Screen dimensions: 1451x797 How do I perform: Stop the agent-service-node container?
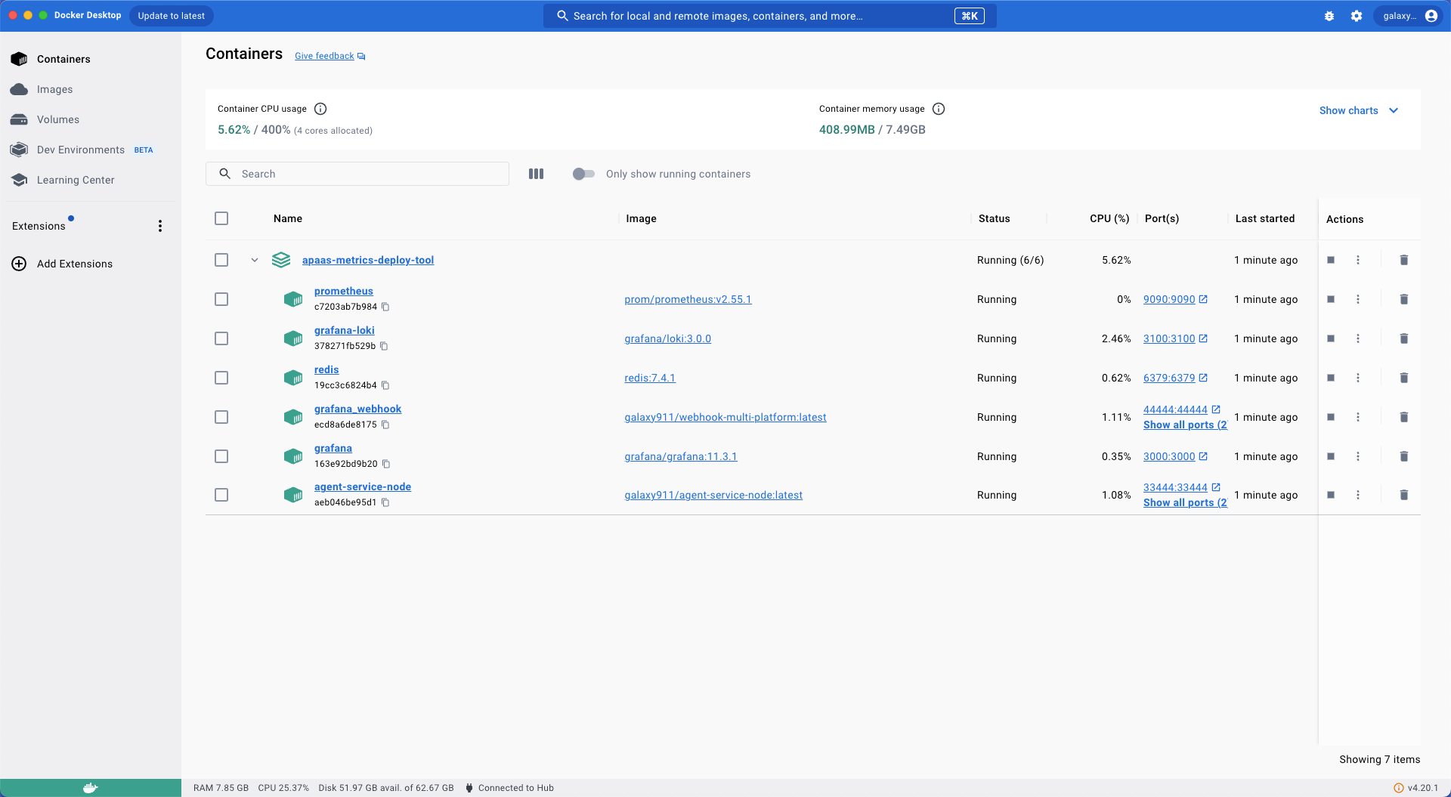[1331, 495]
